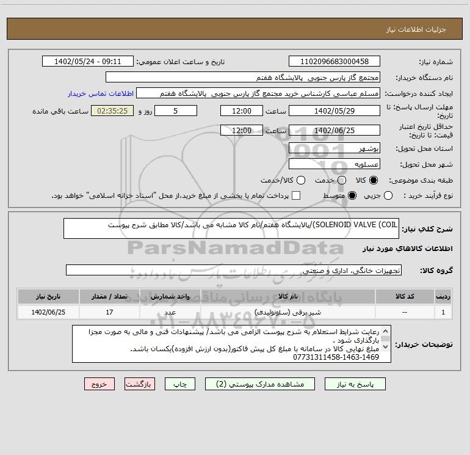Click the row number cell 1
The image size is (470, 455).
[x=443, y=312]
